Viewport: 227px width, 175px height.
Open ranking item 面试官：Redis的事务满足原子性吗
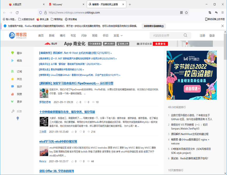point(189,158)
